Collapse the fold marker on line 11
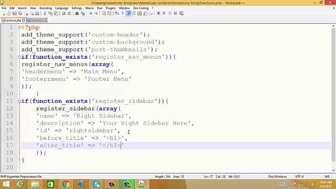The height and width of the screenshot is (189, 336). [x=19, y=101]
